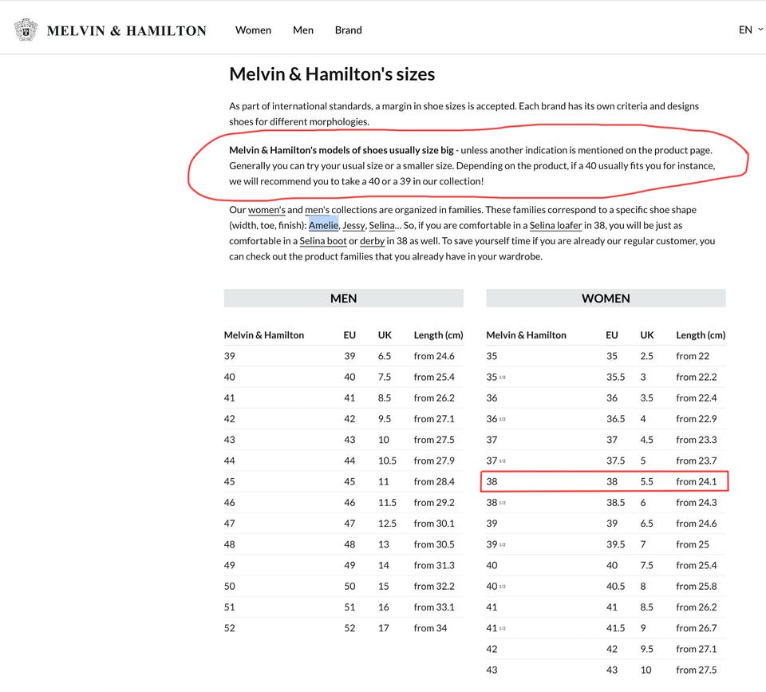The width and height of the screenshot is (766, 692).
Task: Follow the derby link
Action: (x=373, y=241)
